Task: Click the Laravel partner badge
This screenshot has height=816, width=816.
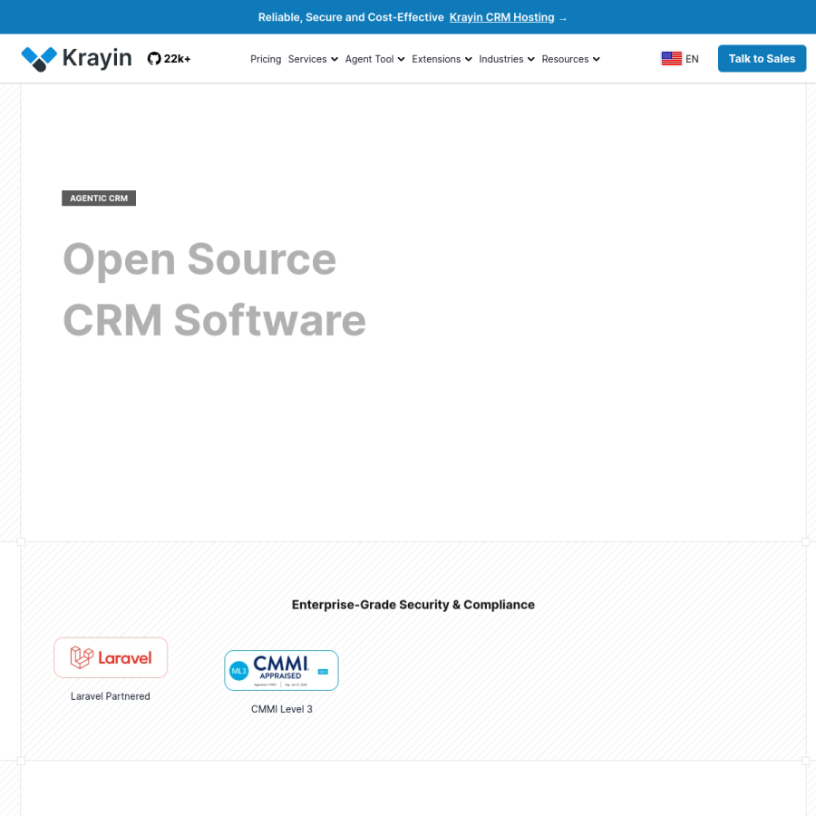Action: (111, 658)
